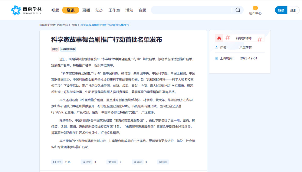The height and width of the screenshot is (172, 302).
Task: Click the magnifier search icon
Action: click(238, 10)
